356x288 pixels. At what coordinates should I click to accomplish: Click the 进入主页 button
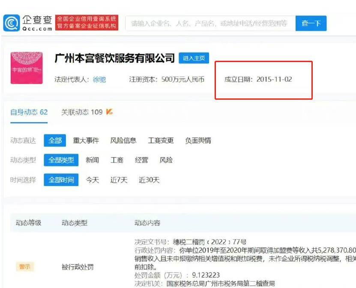coord(194,58)
